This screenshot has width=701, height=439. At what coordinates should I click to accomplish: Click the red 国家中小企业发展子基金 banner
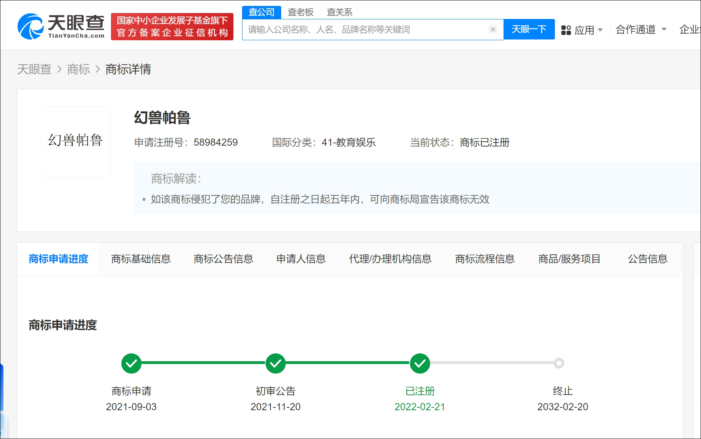pyautogui.click(x=172, y=26)
